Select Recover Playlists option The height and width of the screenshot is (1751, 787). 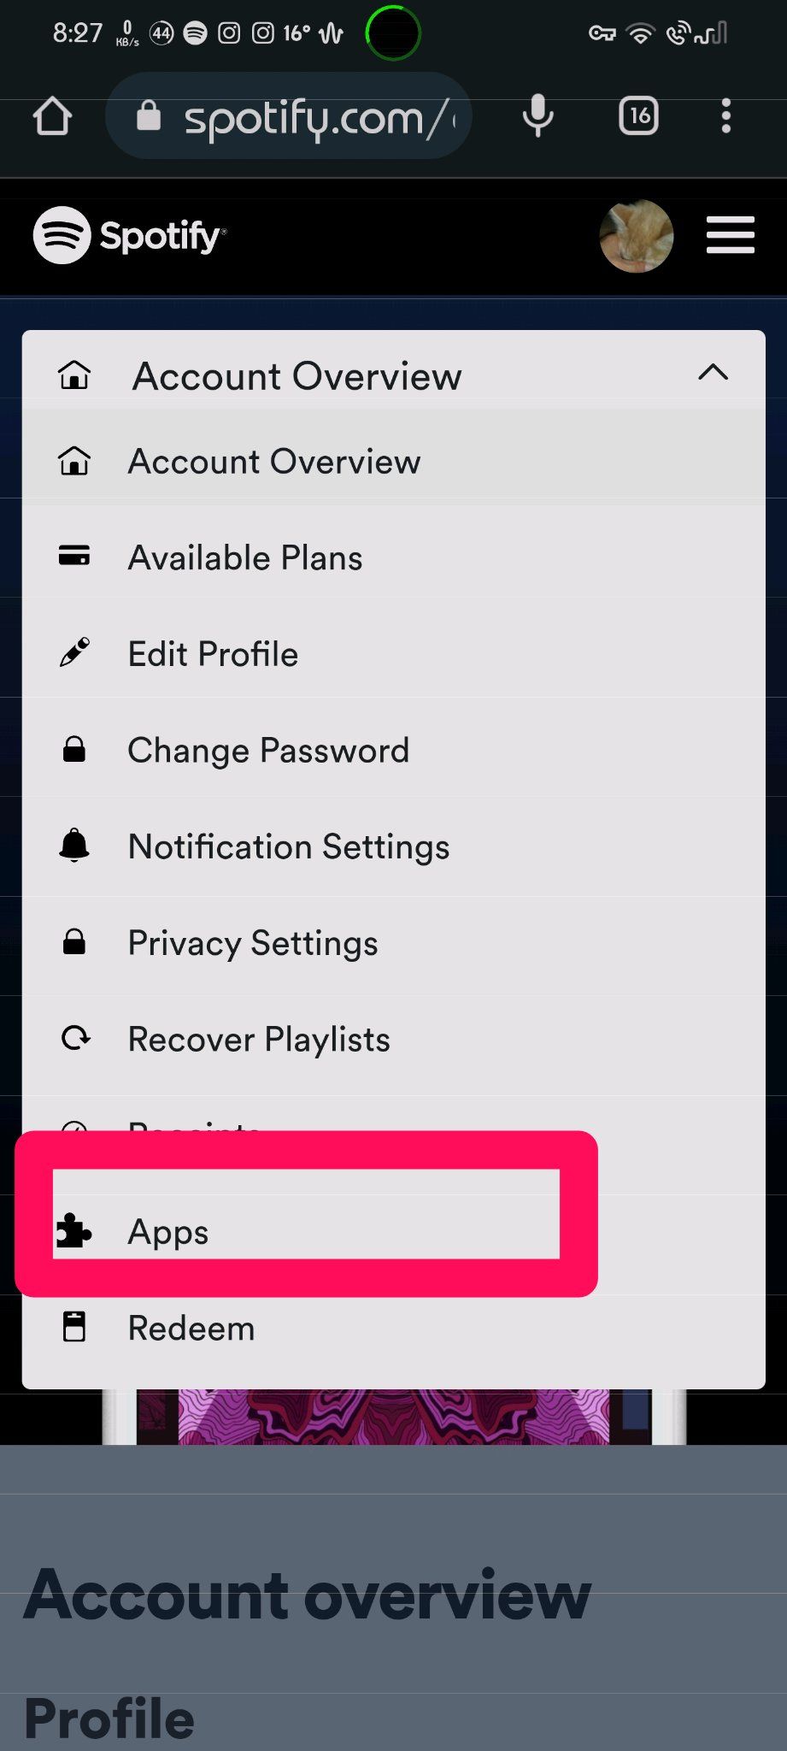(x=393, y=1040)
